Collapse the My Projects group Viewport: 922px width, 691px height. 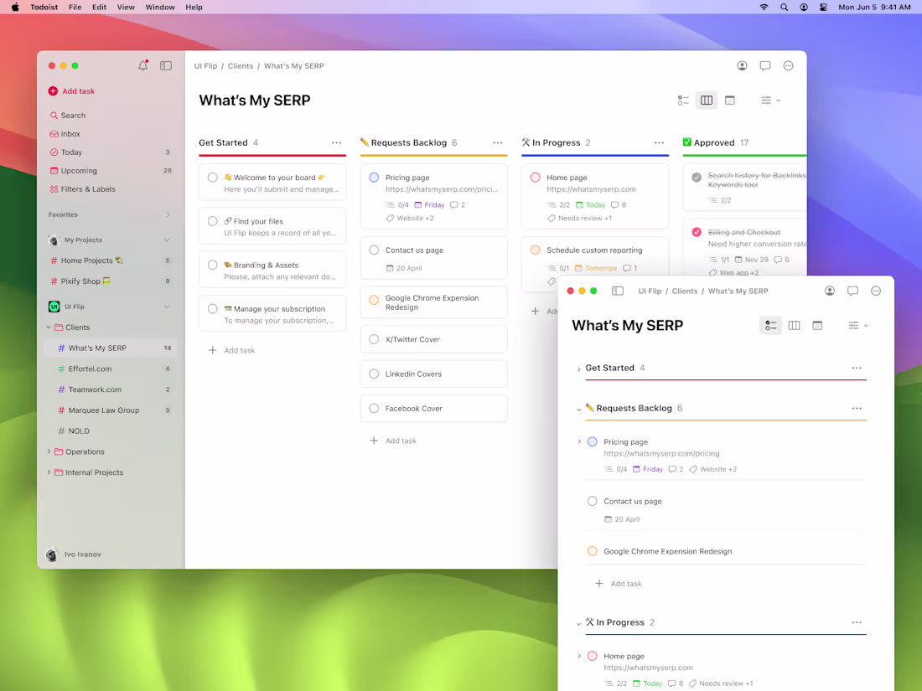coord(166,240)
